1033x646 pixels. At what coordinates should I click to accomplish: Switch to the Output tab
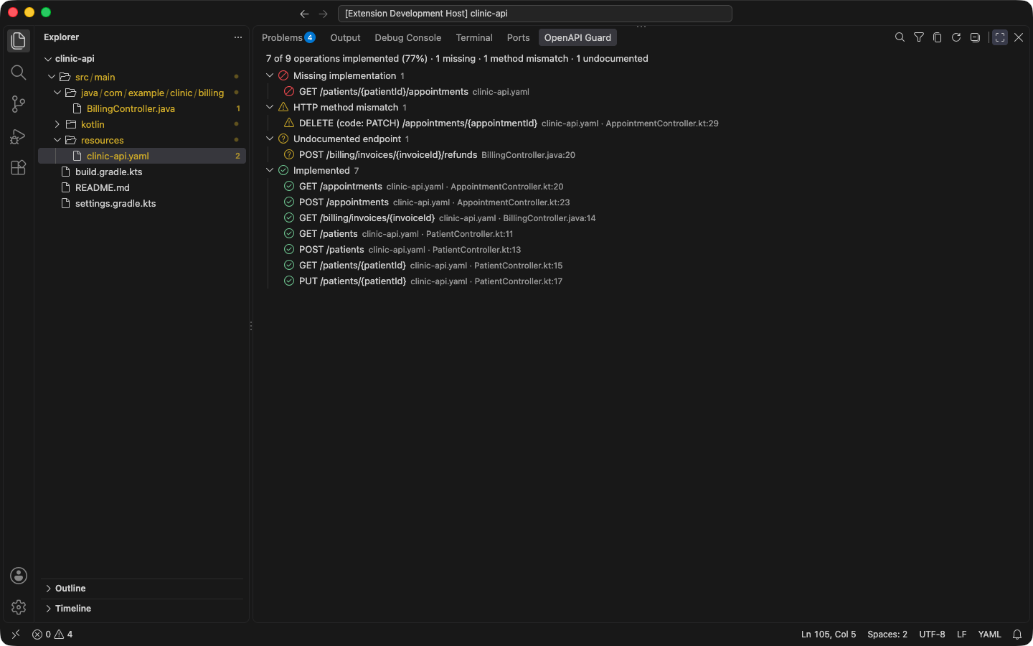345,37
